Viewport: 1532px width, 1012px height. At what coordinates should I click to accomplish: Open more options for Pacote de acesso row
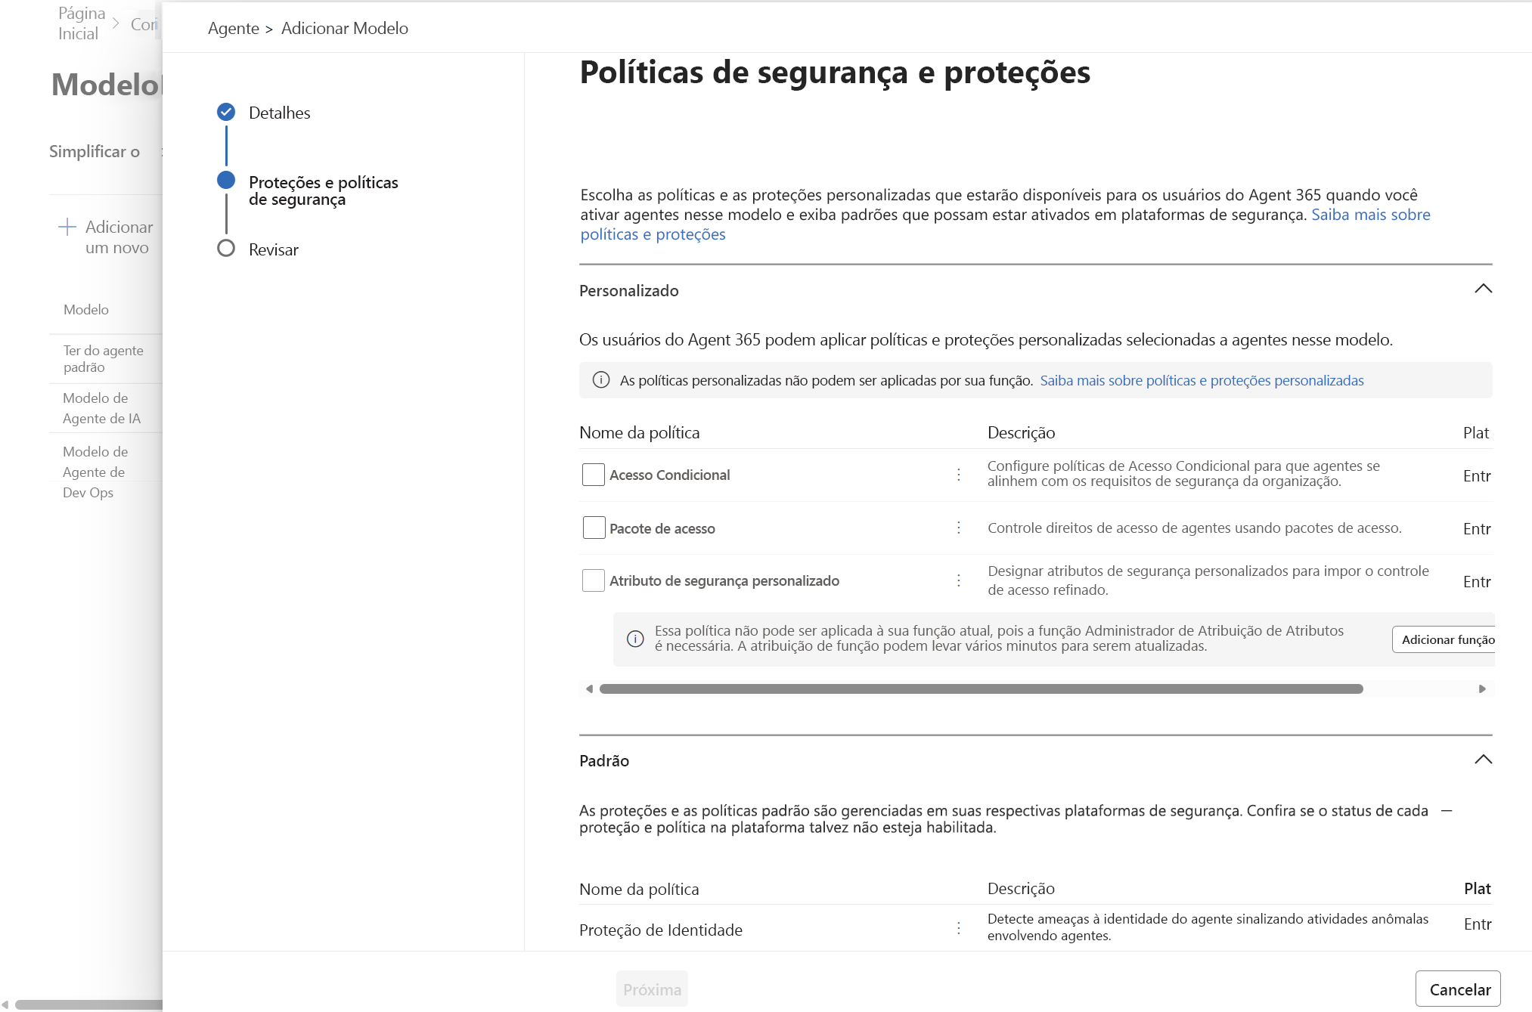point(959,528)
